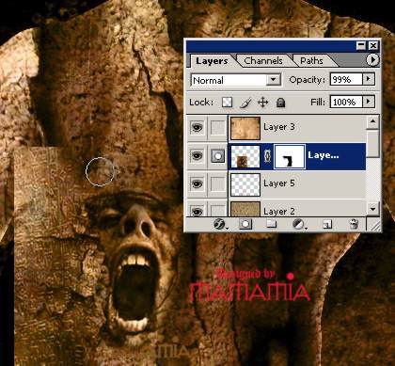
Task: Click layer list scroll up arrow
Action: [372, 122]
